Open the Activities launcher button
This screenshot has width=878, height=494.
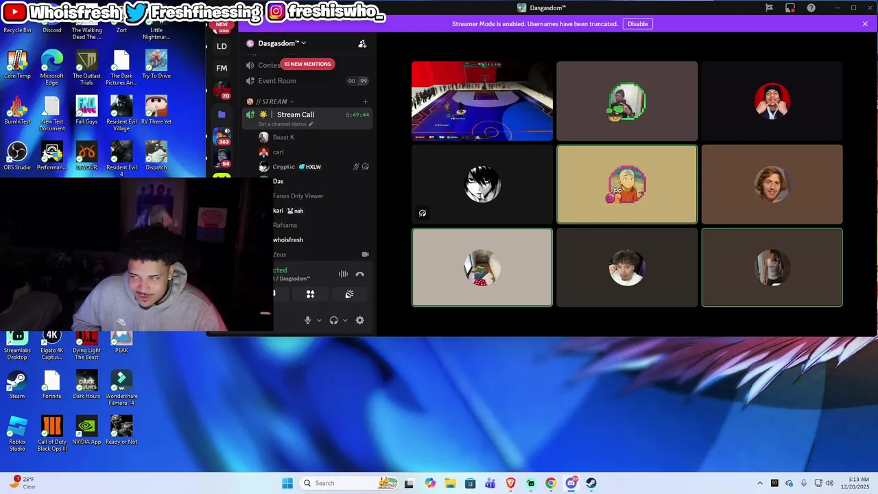point(310,294)
